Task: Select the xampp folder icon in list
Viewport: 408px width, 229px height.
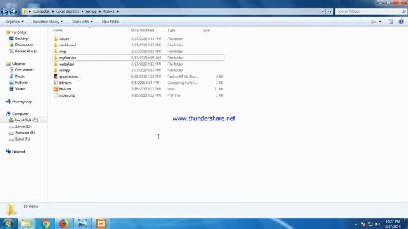Action: (x=55, y=70)
